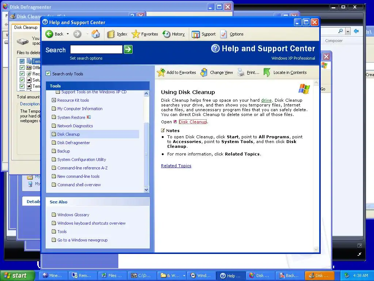The image size is (374, 281).
Task: Switch to Remote taskbar button
Action: 83,276
